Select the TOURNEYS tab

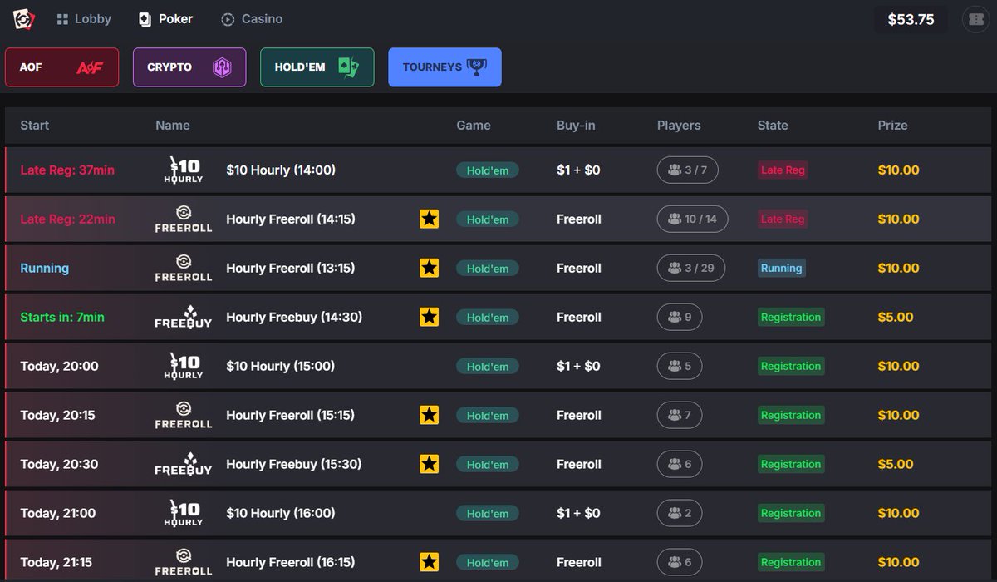point(444,67)
